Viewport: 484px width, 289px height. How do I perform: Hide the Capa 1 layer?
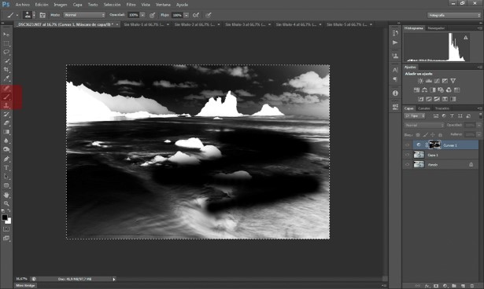pyautogui.click(x=407, y=155)
